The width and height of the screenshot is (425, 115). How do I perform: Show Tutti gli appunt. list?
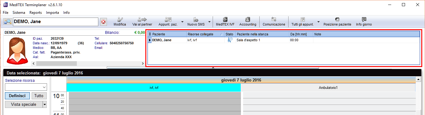click(302, 21)
